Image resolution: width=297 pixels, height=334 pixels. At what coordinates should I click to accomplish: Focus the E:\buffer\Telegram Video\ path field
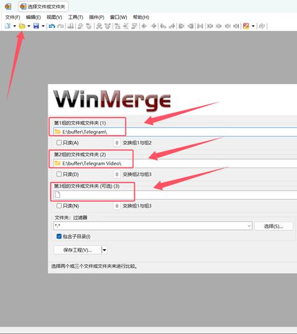[175, 163]
